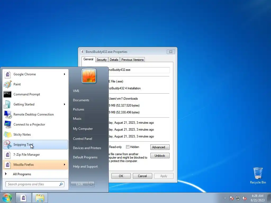This screenshot has width=271, height=203.
Task: Click the muted volume tray icon
Action: pos(244,198)
